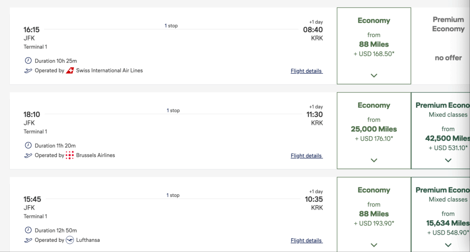Click the clock icon beside Duration 12h 50m
This screenshot has height=252, width=470.
coord(28,230)
